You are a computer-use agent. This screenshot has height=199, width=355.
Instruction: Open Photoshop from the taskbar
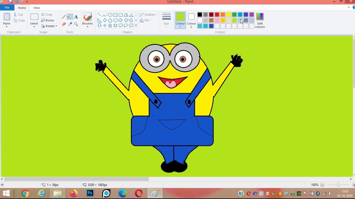[90, 193]
